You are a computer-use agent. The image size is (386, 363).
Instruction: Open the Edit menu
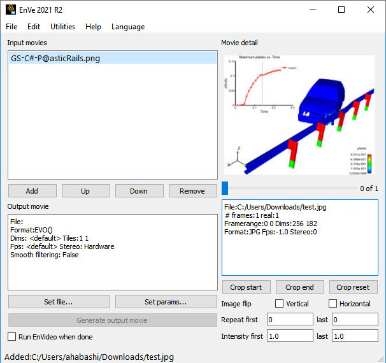[x=34, y=27]
